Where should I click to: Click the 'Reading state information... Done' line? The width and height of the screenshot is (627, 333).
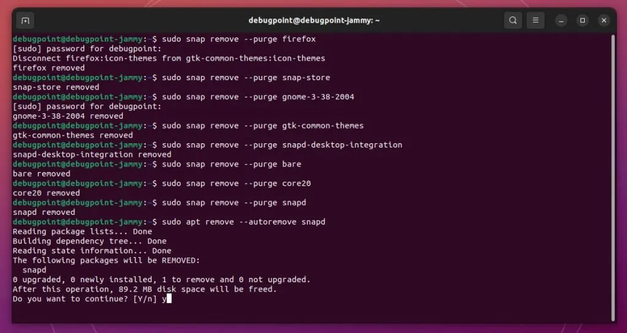coord(92,250)
